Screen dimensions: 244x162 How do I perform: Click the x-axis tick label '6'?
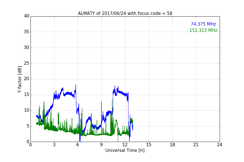coord(78,145)
